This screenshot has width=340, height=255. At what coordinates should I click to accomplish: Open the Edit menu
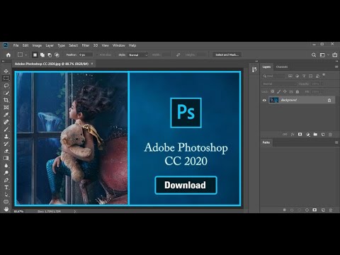coord(25,45)
